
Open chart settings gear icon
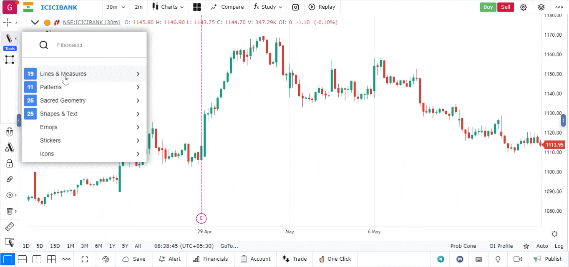click(524, 7)
